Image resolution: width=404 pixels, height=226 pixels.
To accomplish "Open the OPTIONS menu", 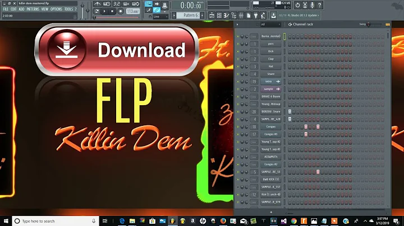I will click(x=56, y=9).
